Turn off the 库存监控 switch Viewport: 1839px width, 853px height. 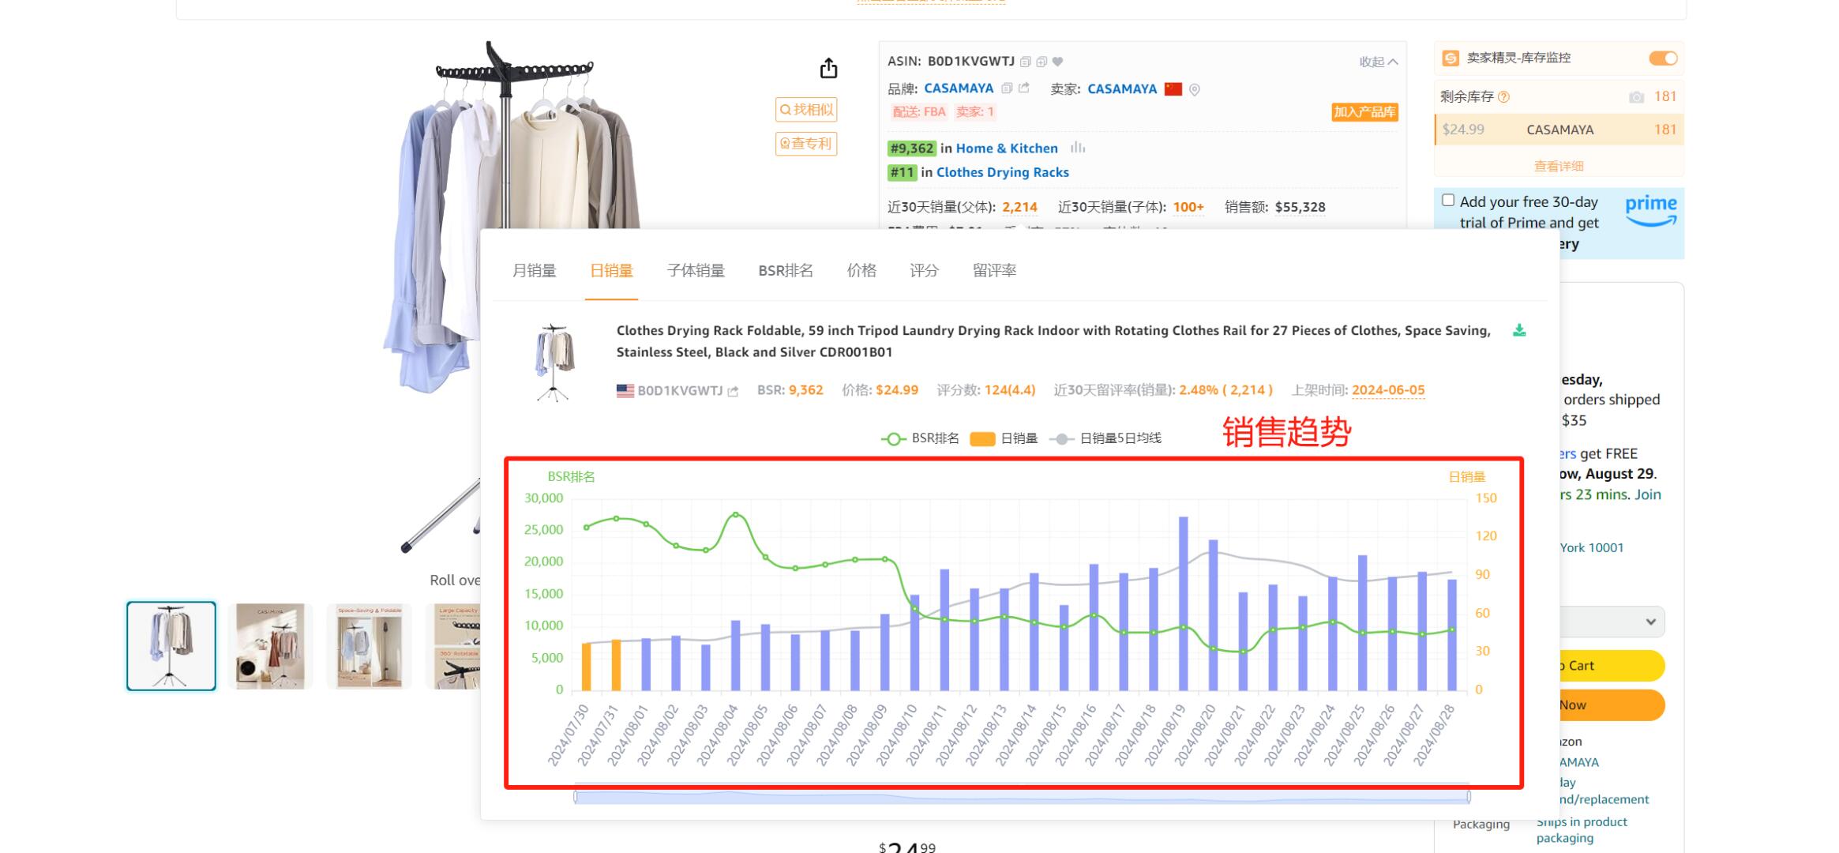tap(1663, 58)
